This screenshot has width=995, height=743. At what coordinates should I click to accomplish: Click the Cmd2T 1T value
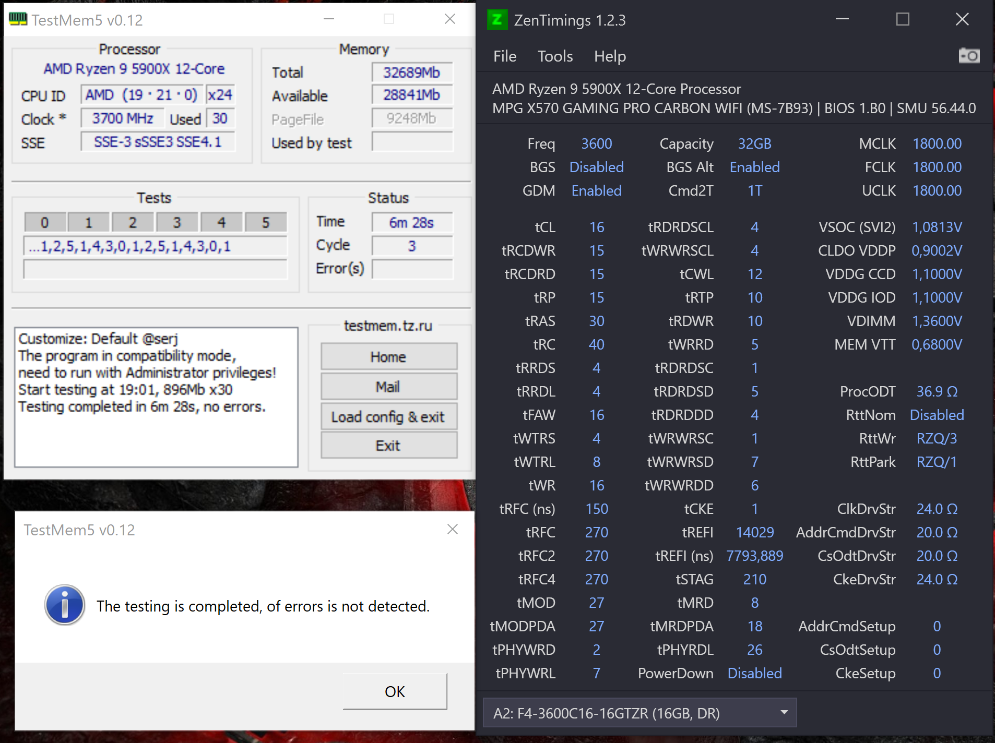[755, 190]
